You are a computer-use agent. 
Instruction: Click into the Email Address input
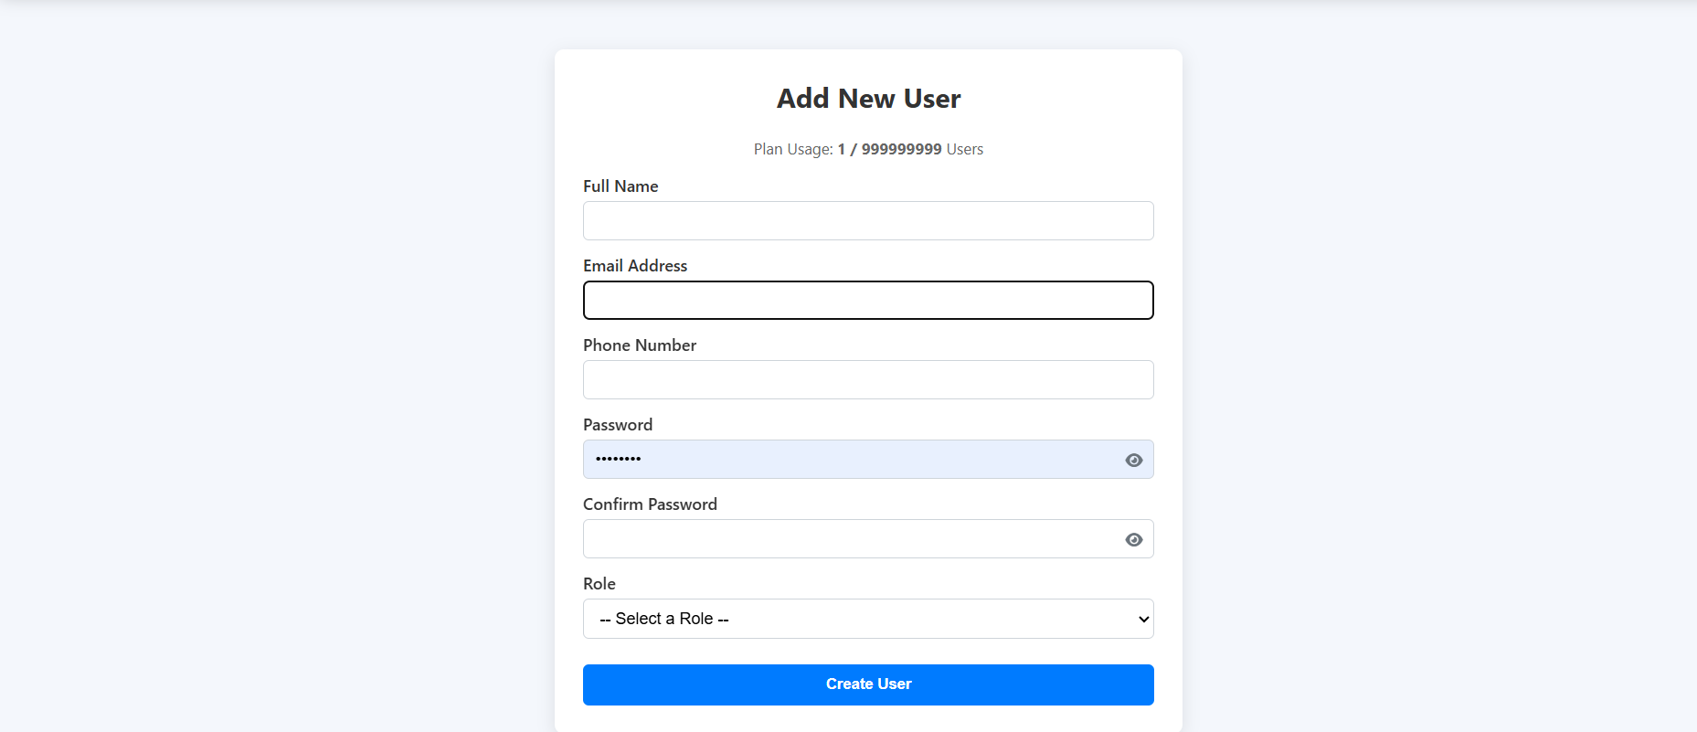[x=868, y=301]
